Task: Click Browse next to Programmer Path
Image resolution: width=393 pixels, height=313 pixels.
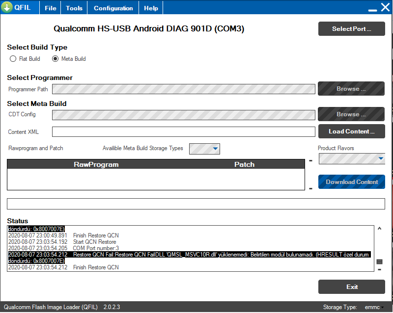Action: pos(351,89)
